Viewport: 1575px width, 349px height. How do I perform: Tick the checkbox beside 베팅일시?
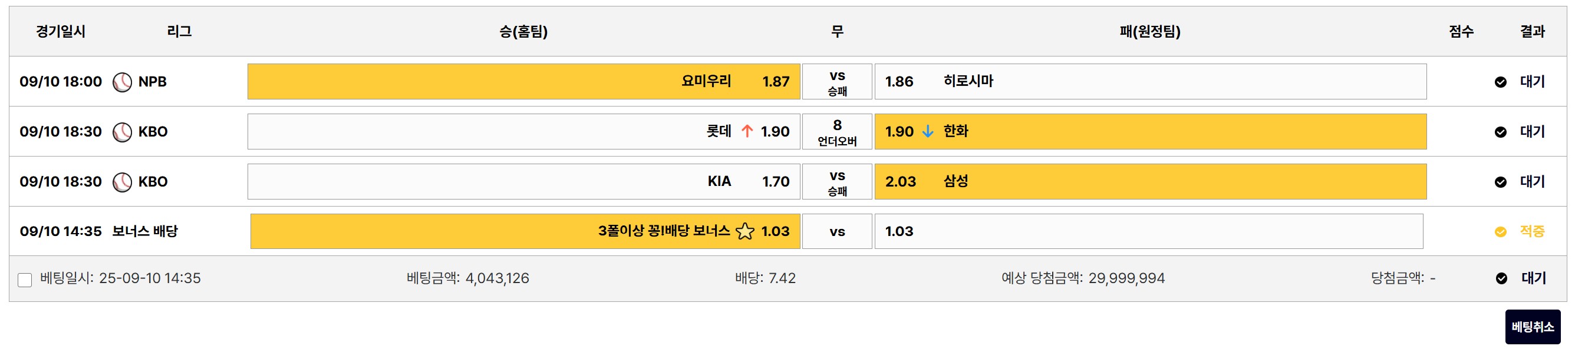click(25, 280)
